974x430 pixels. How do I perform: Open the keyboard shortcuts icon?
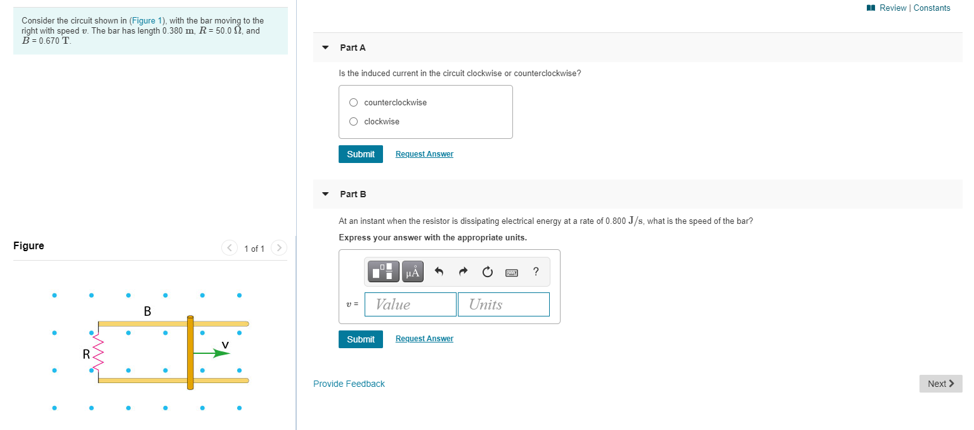tap(511, 271)
